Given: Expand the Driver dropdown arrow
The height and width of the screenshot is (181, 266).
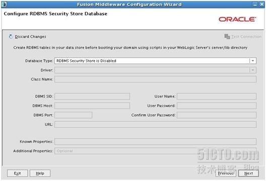Looking at the screenshot, I should click(252, 70).
